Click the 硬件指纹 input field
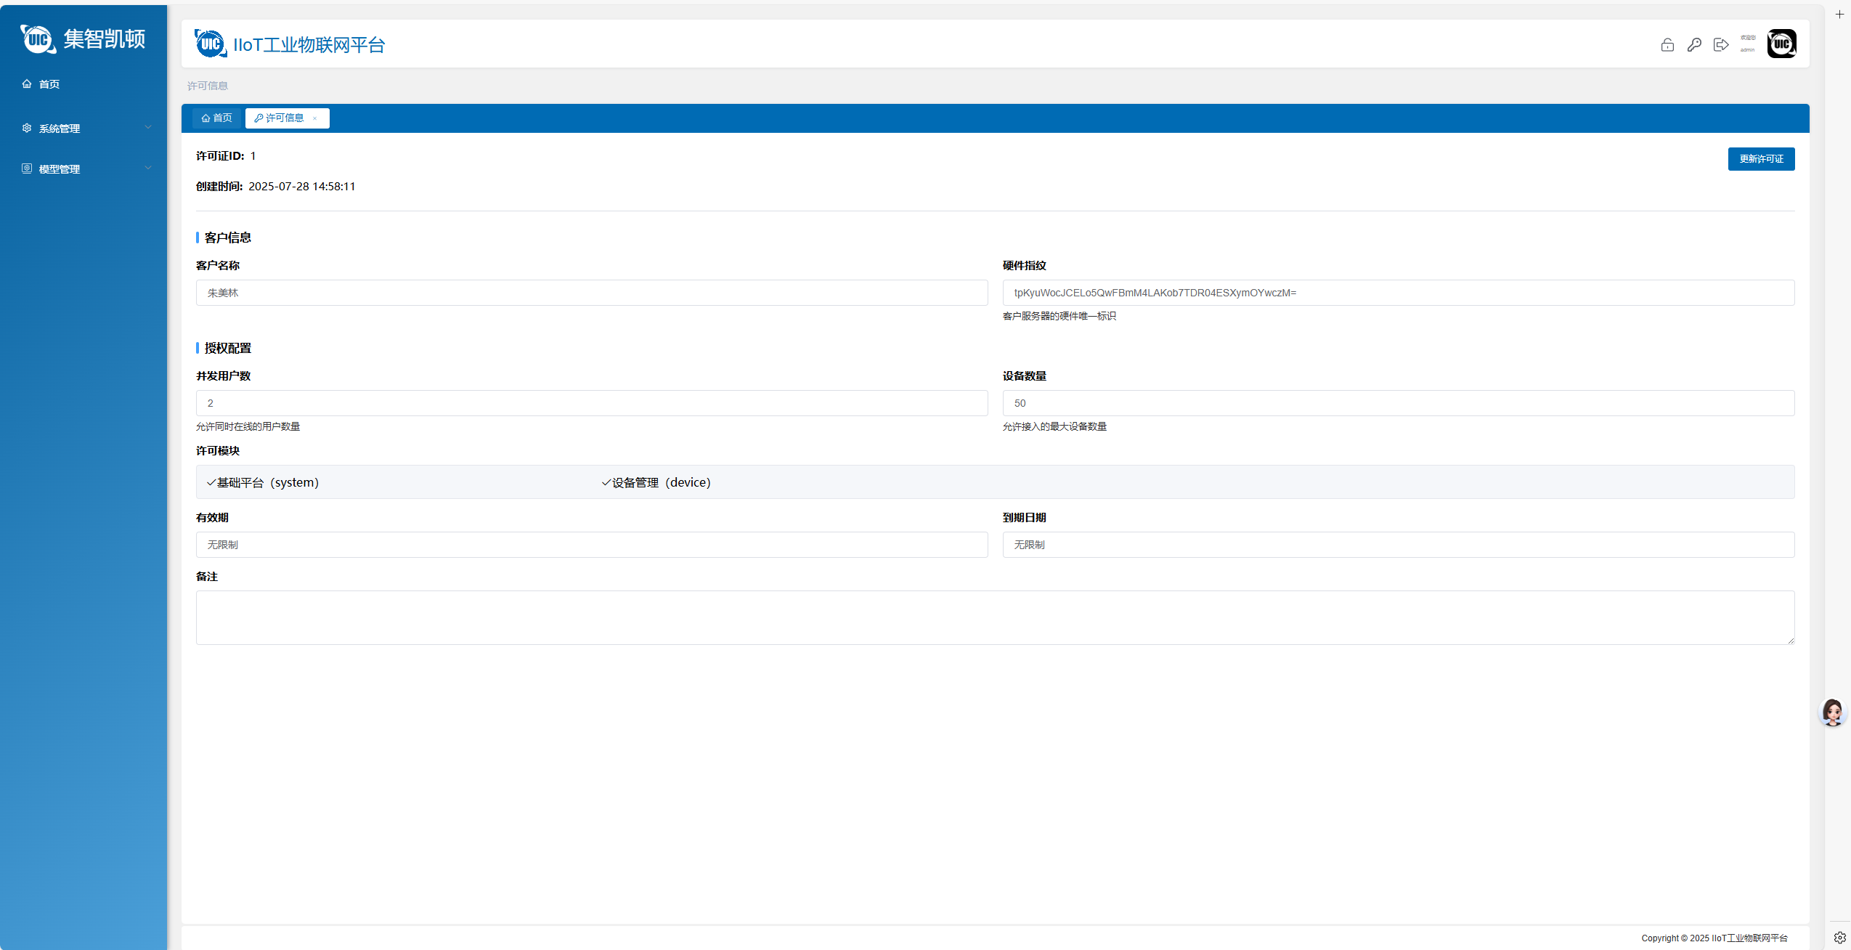The width and height of the screenshot is (1851, 950). (1398, 293)
